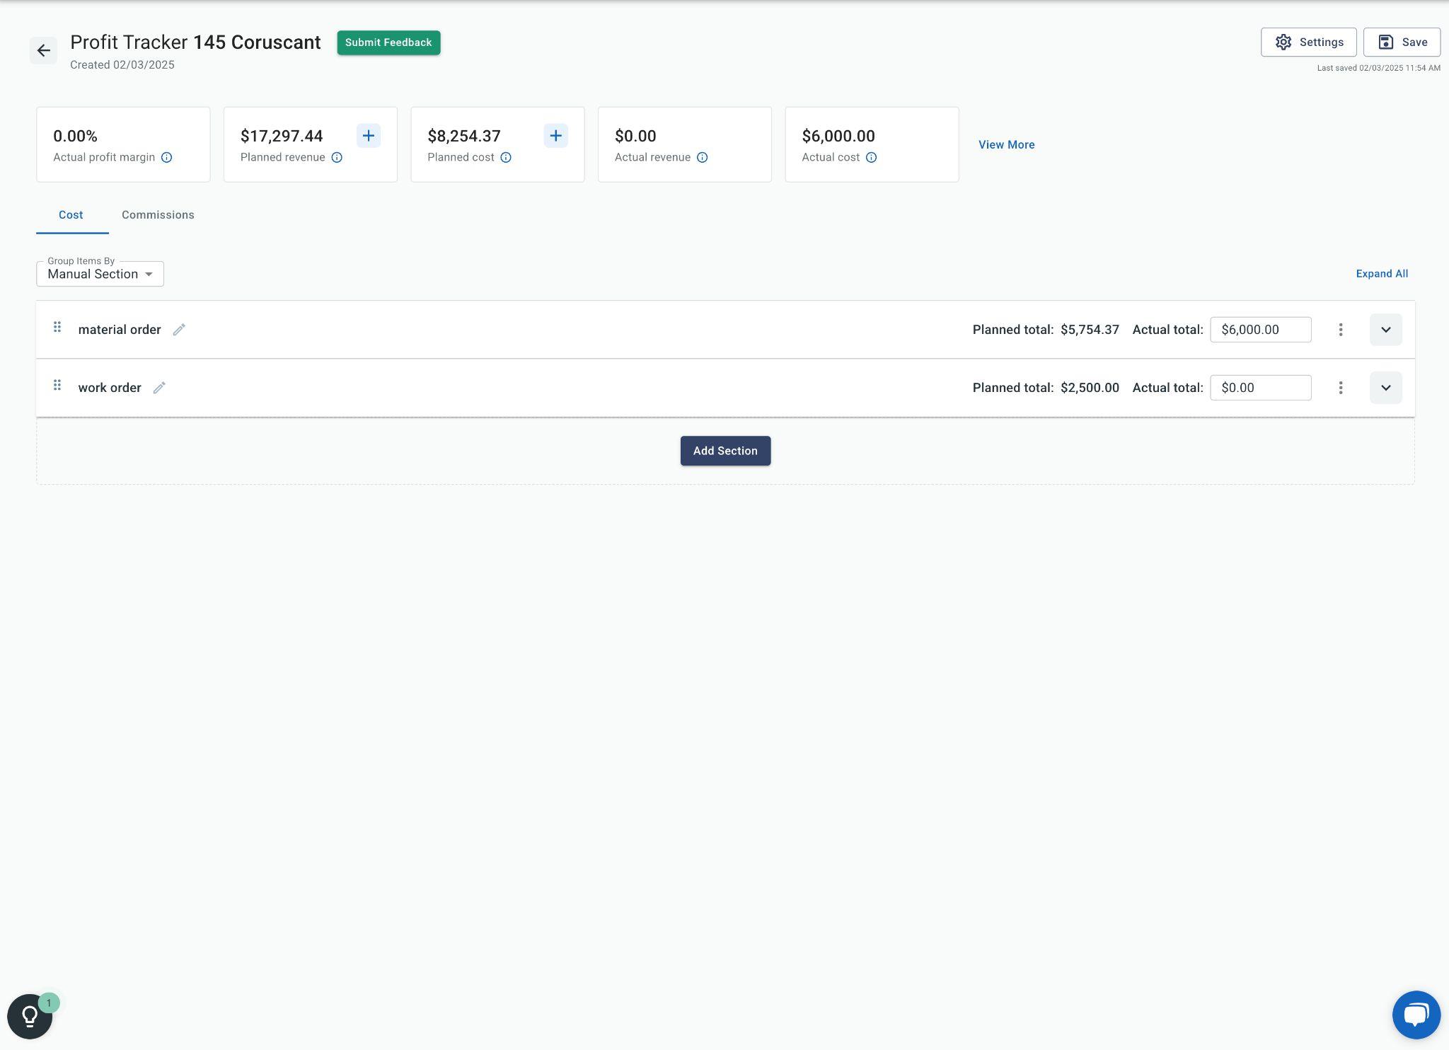Viewport: 1449px width, 1050px height.
Task: Switch to the Commissions tab
Action: coord(158,215)
